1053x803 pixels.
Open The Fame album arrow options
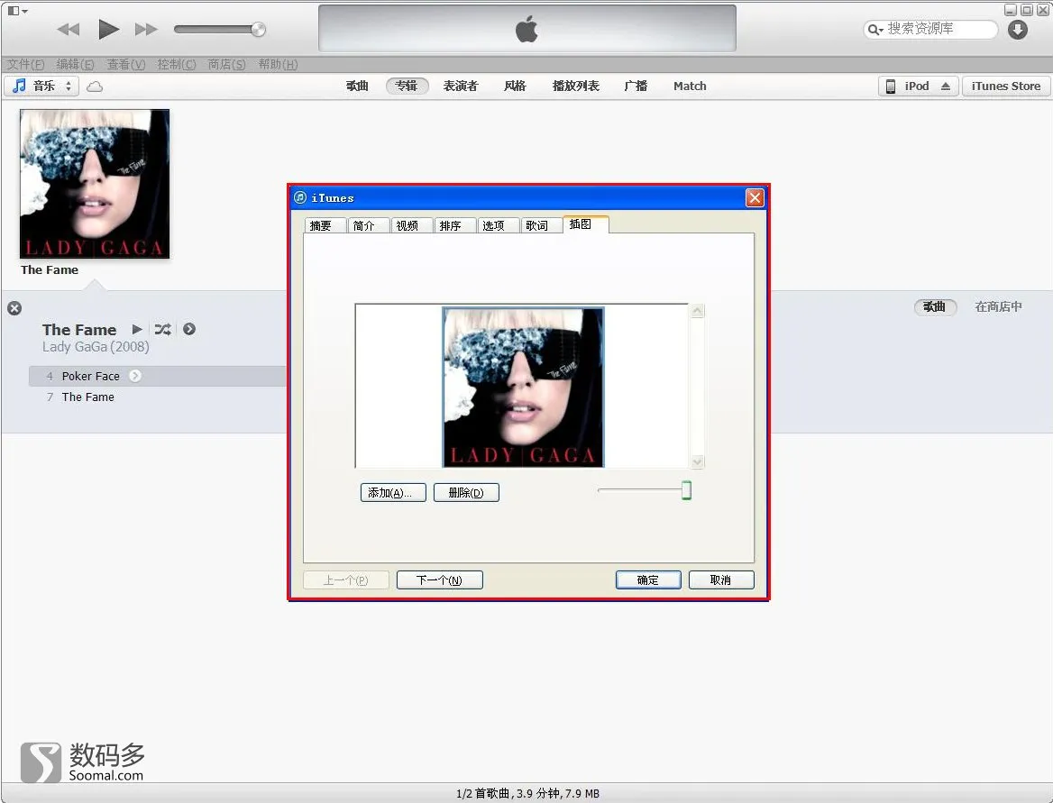click(189, 329)
